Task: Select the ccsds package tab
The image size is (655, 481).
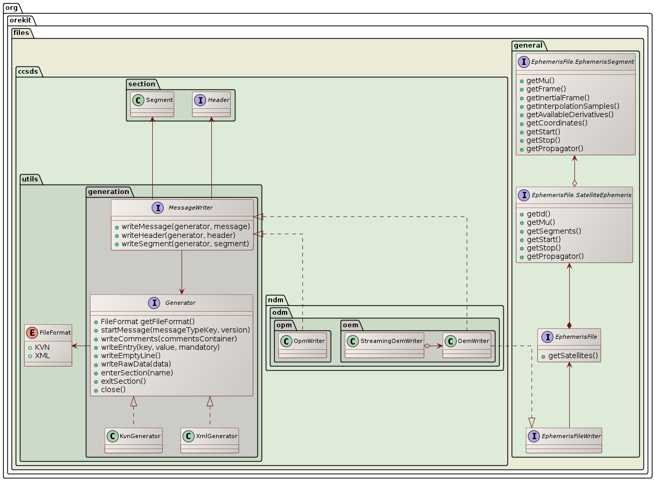Action: click(x=29, y=72)
